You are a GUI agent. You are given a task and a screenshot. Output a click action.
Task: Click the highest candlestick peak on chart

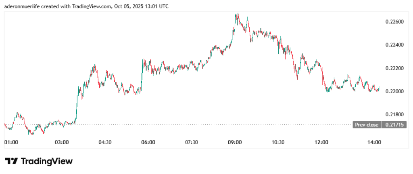237,14
